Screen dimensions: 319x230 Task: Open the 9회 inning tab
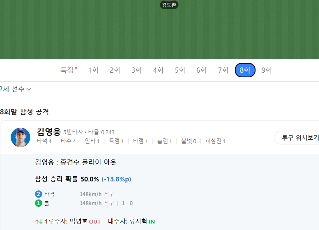pyautogui.click(x=266, y=70)
